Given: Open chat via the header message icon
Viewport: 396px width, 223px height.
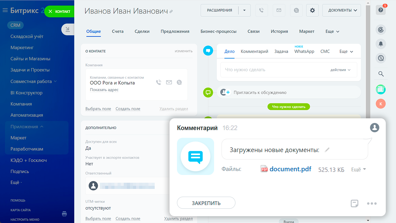Looking at the screenshot, I should pos(296,10).
